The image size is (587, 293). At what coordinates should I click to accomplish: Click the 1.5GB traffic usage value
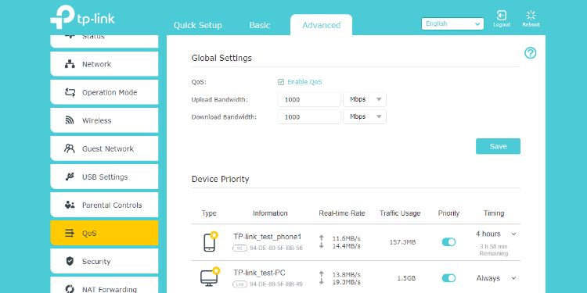tap(406, 278)
